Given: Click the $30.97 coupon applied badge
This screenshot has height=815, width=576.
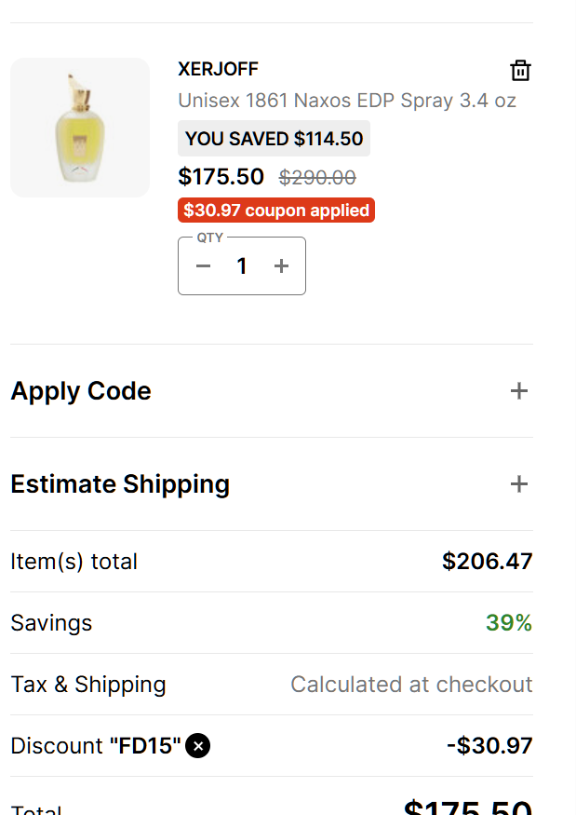Looking at the screenshot, I should point(276,211).
